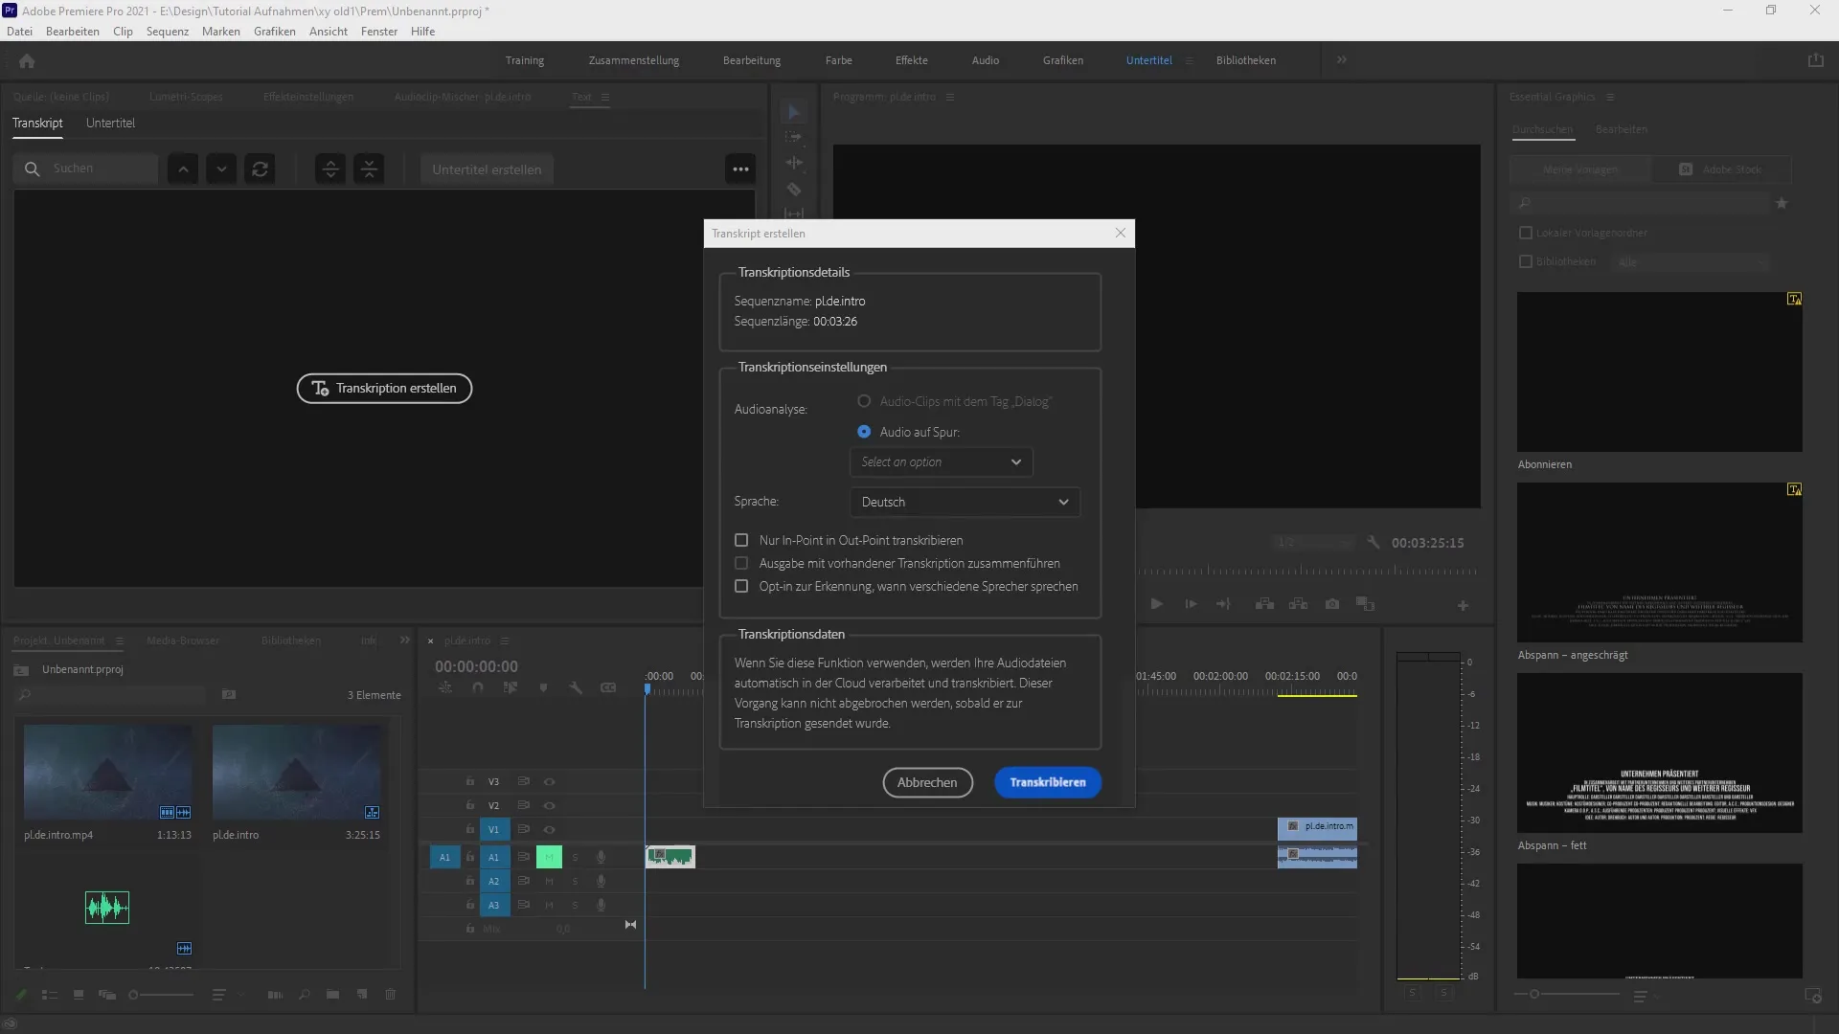Image resolution: width=1839 pixels, height=1034 pixels.
Task: Open the Sequenz menu
Action: 168,32
